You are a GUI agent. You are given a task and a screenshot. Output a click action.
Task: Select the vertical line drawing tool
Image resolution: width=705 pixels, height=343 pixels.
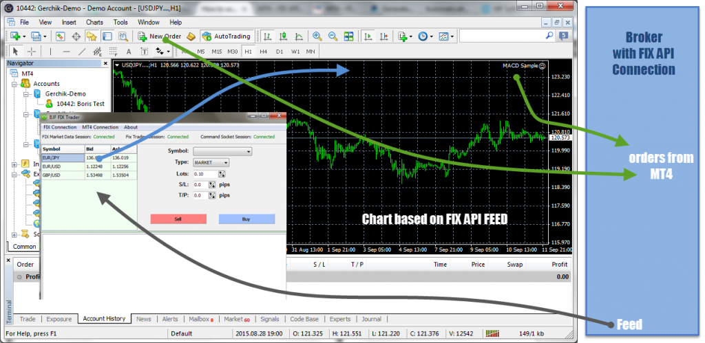51,52
